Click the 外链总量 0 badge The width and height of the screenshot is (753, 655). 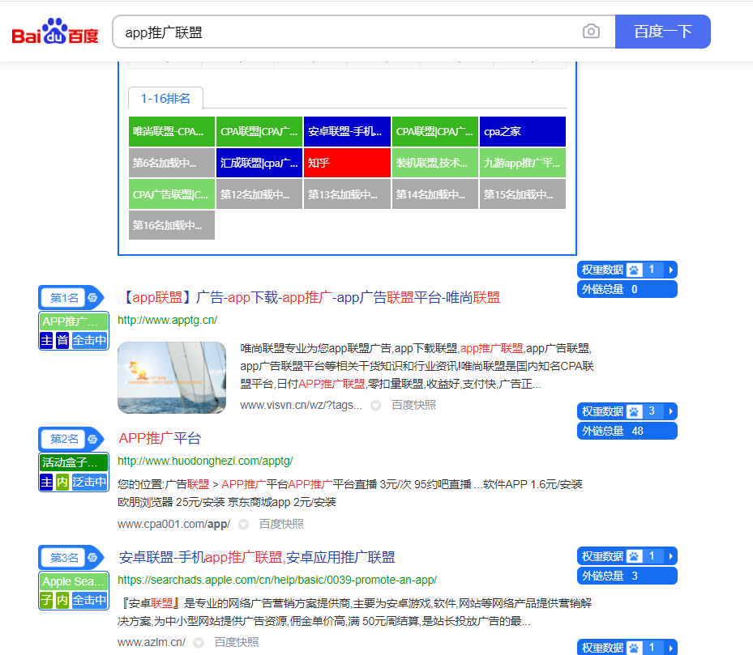627,289
